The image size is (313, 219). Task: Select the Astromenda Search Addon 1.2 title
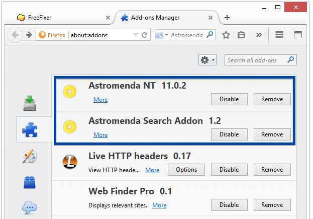click(x=155, y=121)
